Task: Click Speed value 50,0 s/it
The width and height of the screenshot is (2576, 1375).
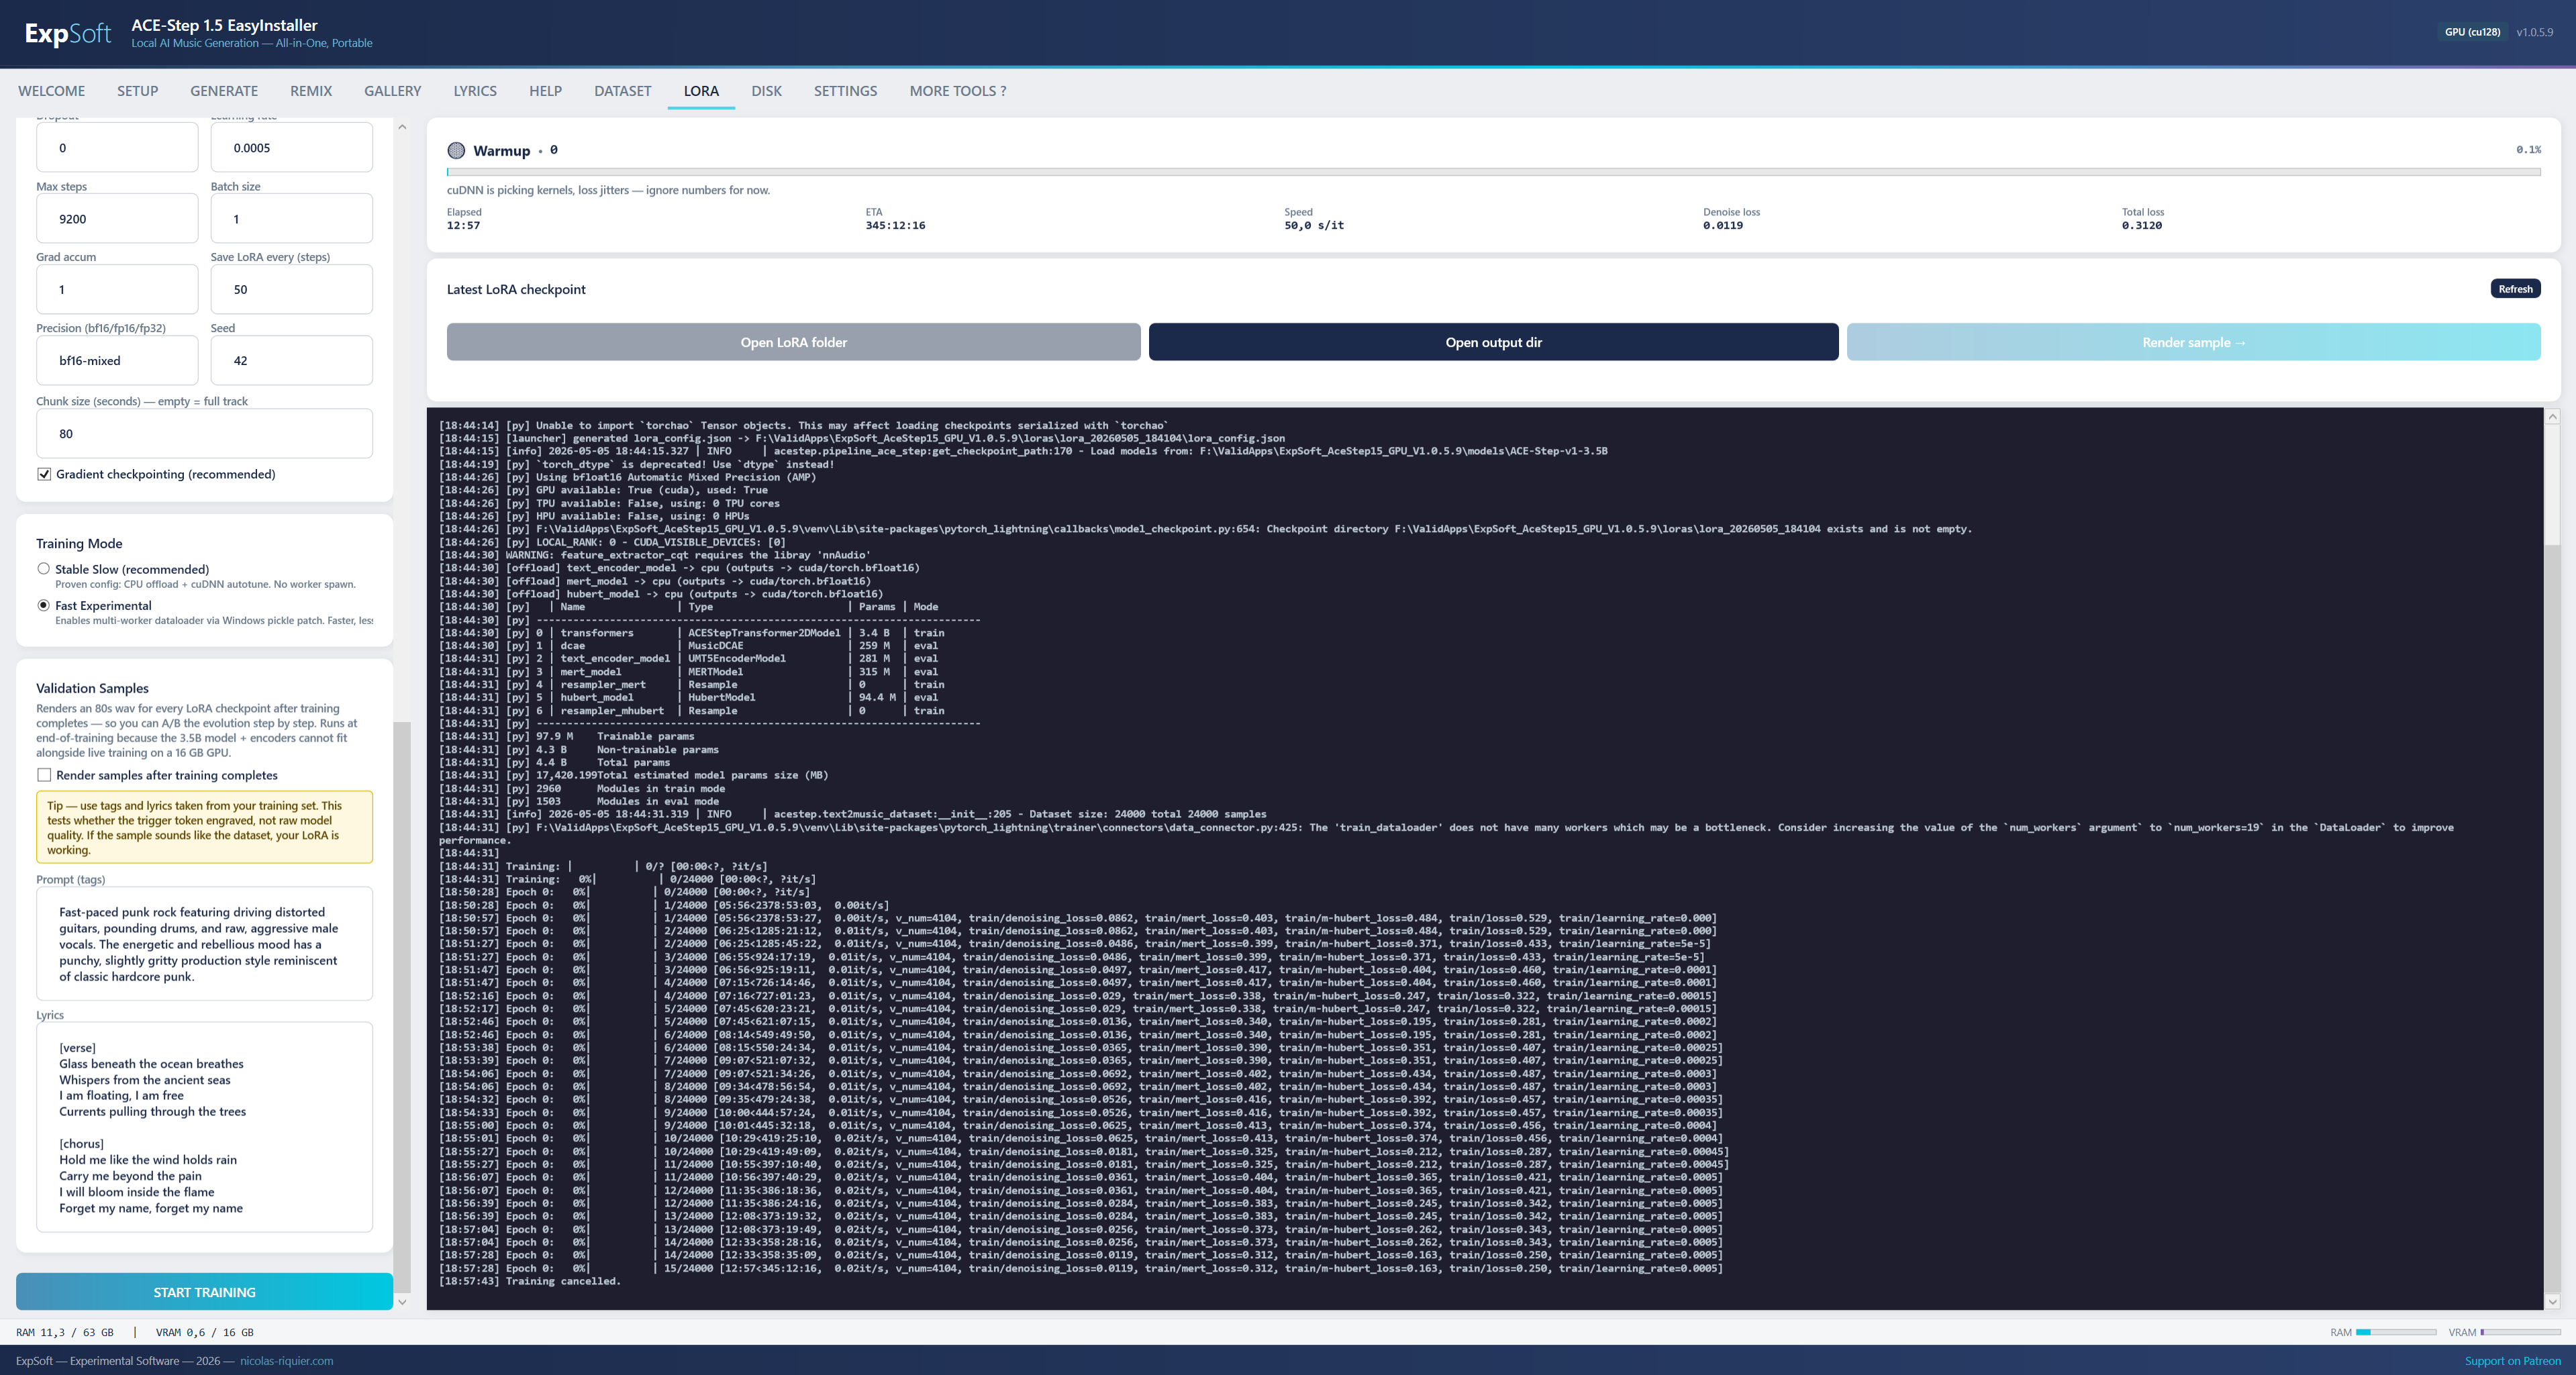Action: click(1314, 226)
